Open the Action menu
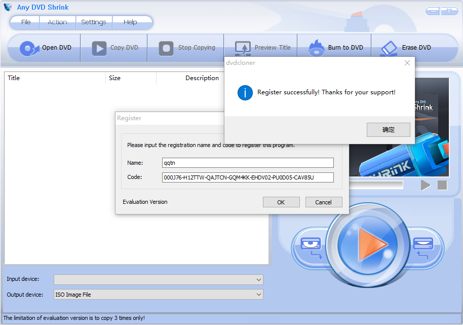Viewport: 463px width, 325px height. [57, 22]
